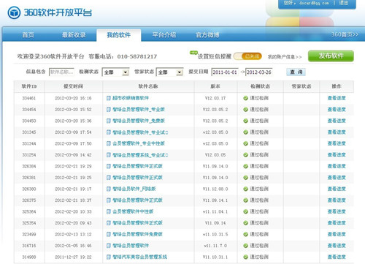The image size is (365, 264).
Task: Click the green check icon in row 334454
Action: [246, 110]
